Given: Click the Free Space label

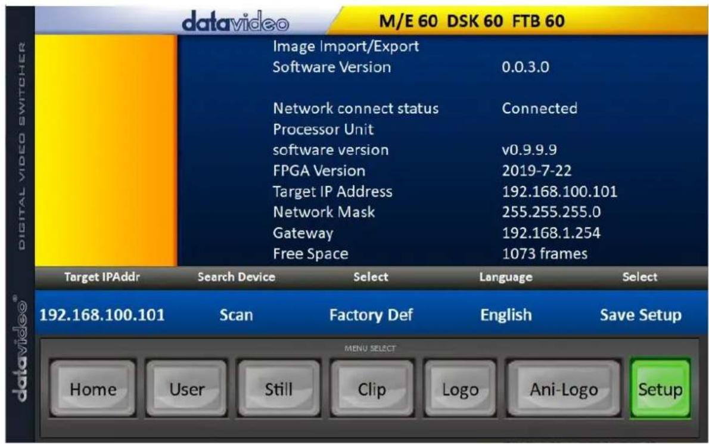Looking at the screenshot, I should 310,254.
